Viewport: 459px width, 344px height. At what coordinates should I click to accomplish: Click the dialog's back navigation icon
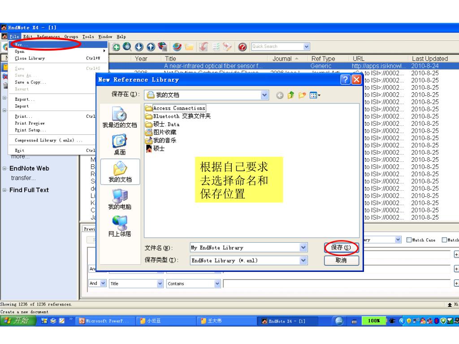[x=280, y=95]
